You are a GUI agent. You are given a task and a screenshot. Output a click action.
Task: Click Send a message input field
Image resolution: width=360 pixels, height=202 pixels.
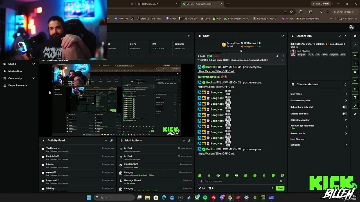click(x=241, y=181)
